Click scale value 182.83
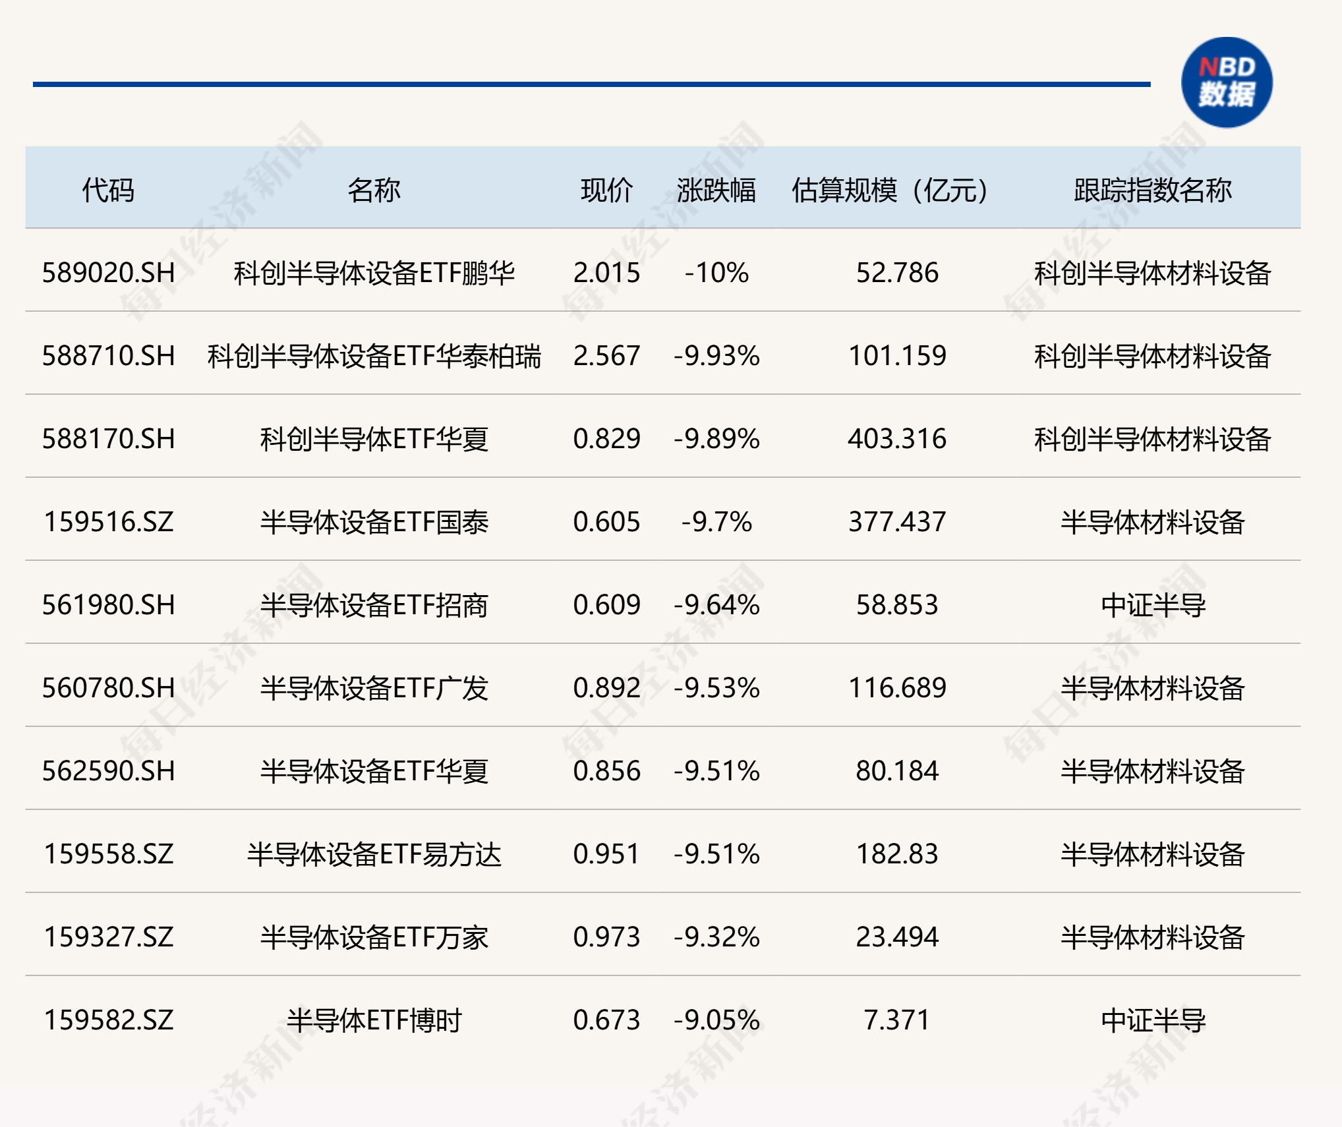The height and width of the screenshot is (1127, 1342). point(897,854)
